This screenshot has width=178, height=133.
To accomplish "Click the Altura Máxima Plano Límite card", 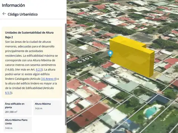I will click(x=17, y=124).
